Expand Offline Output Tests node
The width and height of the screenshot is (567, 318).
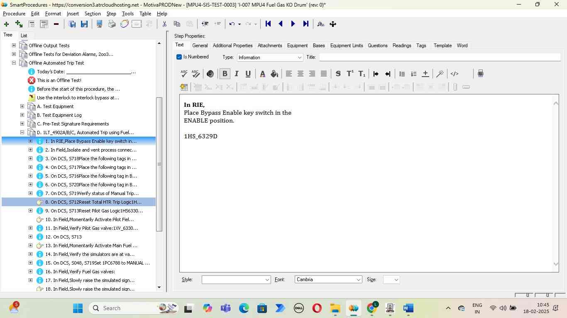pyautogui.click(x=14, y=46)
